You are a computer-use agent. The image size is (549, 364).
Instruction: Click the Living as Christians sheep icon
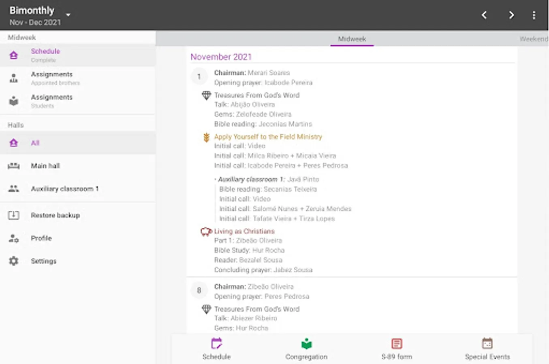click(x=206, y=232)
